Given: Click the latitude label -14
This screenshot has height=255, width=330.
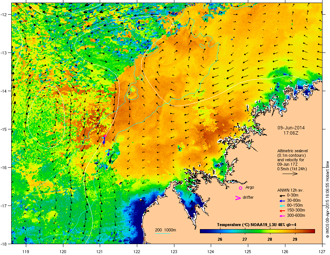Looking at the screenshot, I should pyautogui.click(x=4, y=91).
